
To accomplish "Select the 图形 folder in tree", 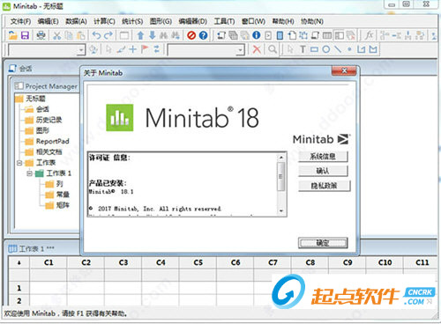I will point(37,130).
